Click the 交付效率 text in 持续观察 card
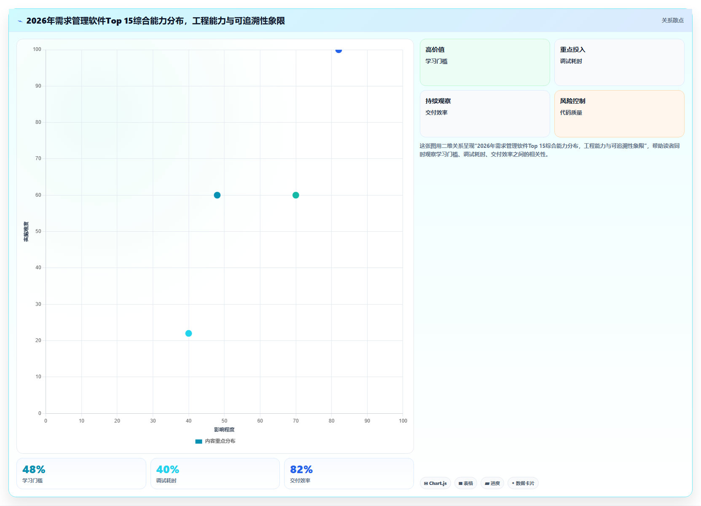This screenshot has width=701, height=506. coord(437,112)
